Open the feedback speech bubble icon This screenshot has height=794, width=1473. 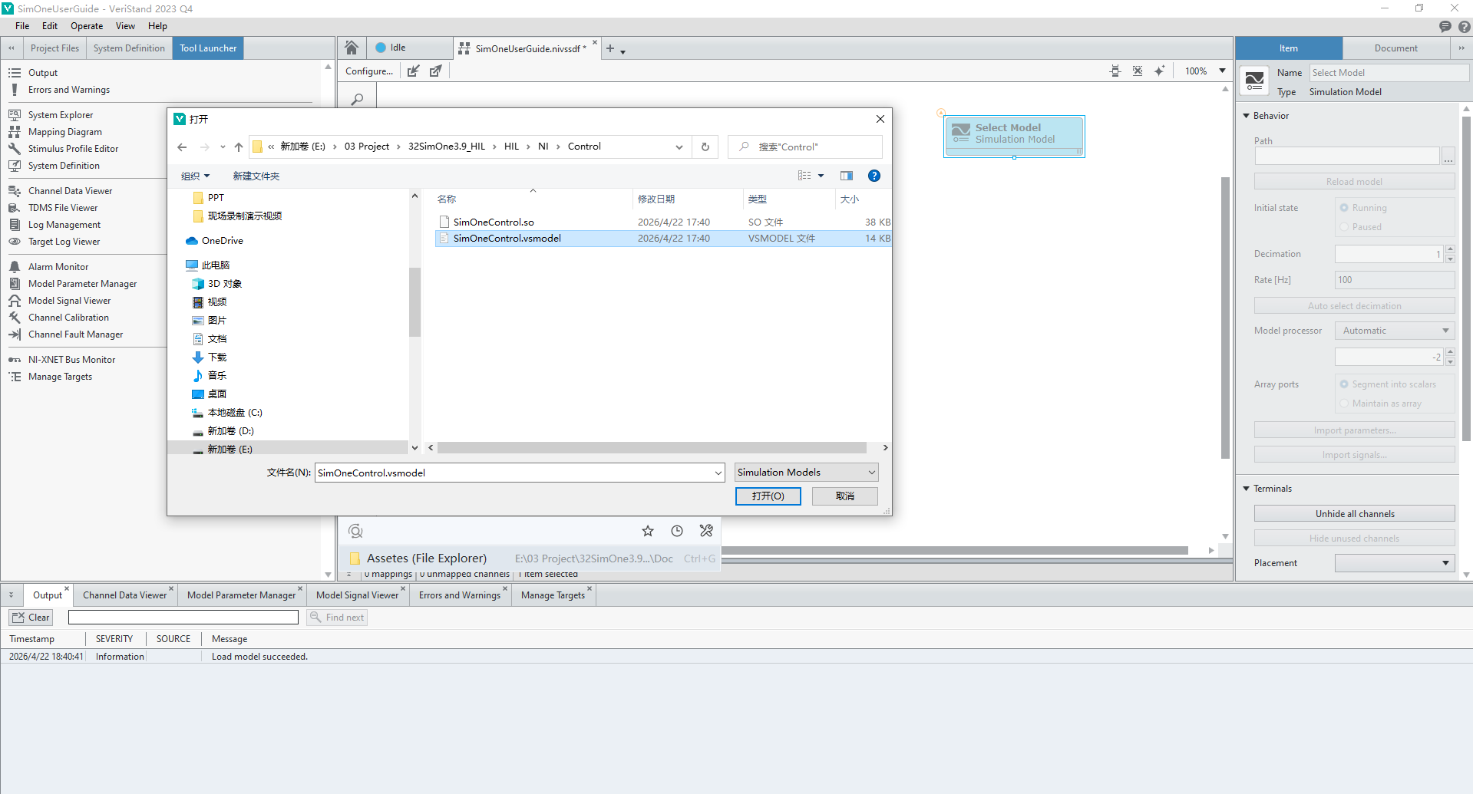(1445, 26)
